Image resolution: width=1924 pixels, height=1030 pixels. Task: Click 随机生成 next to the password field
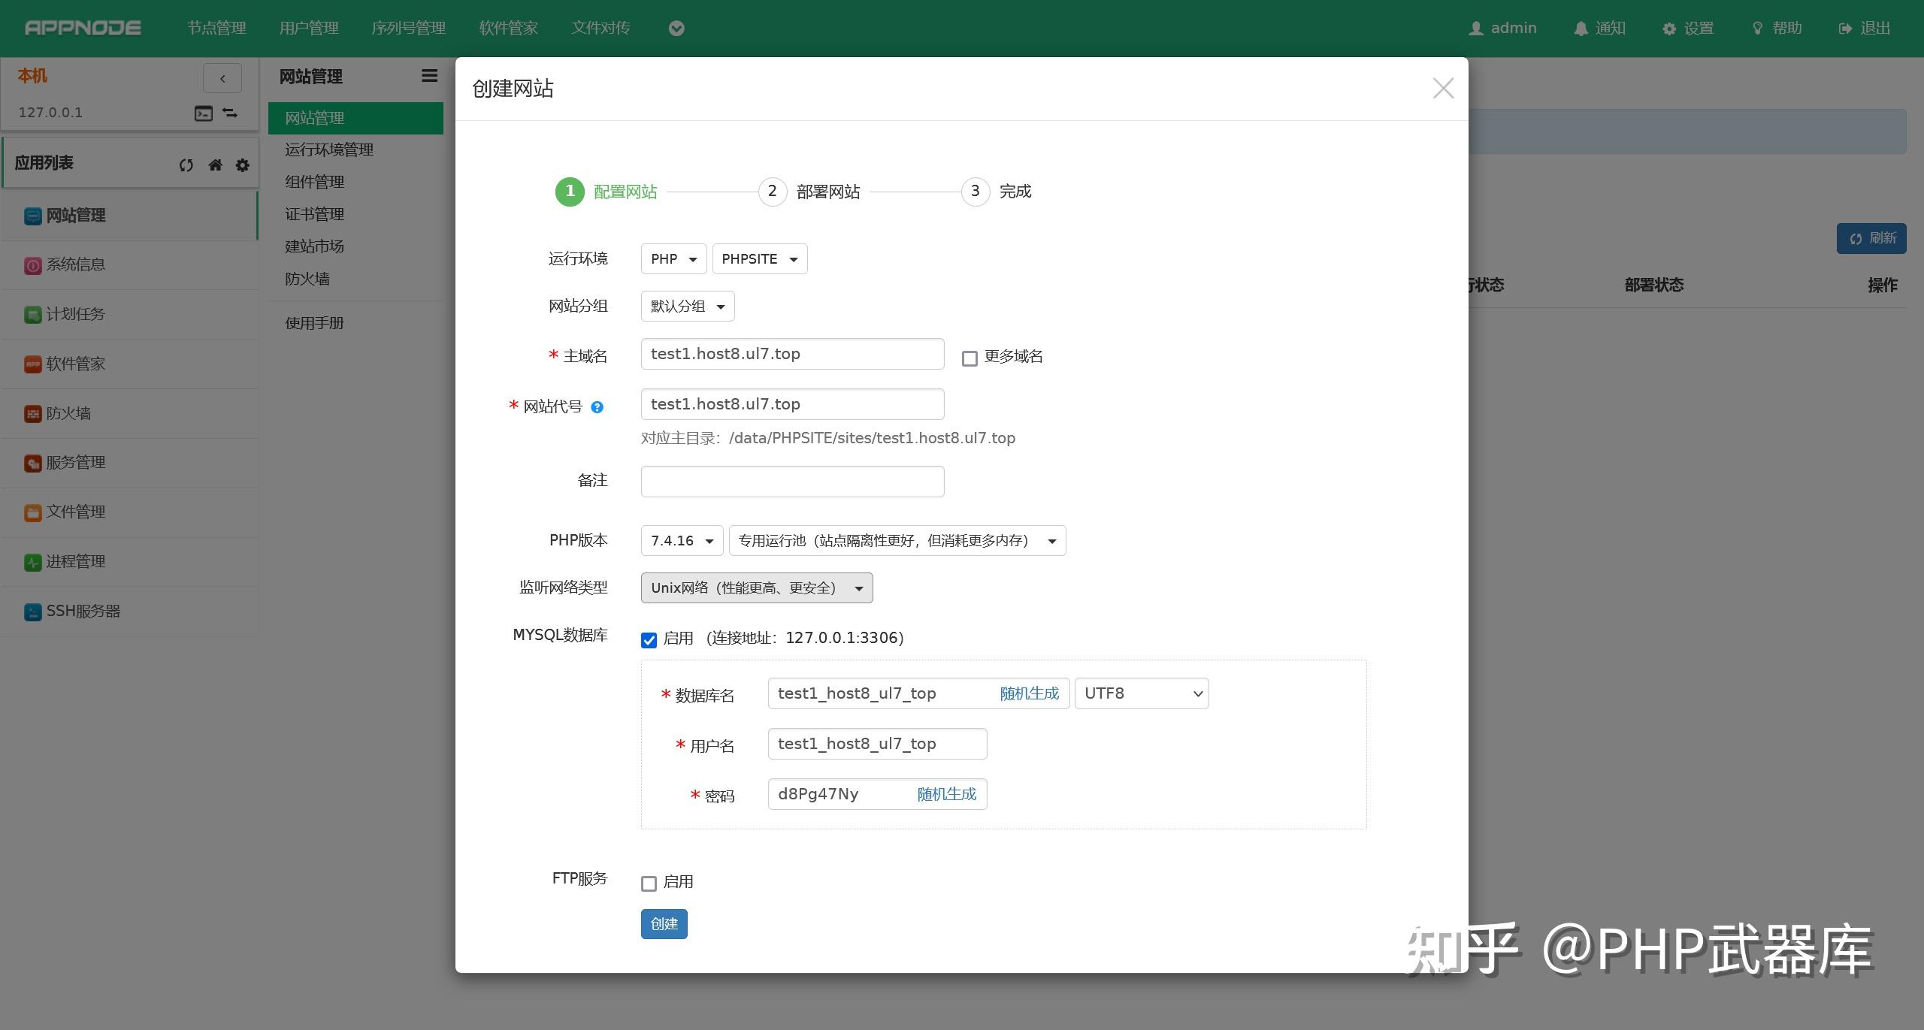click(x=946, y=793)
